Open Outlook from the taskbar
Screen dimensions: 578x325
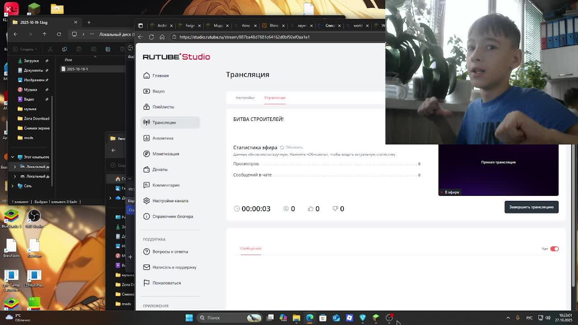(336, 318)
